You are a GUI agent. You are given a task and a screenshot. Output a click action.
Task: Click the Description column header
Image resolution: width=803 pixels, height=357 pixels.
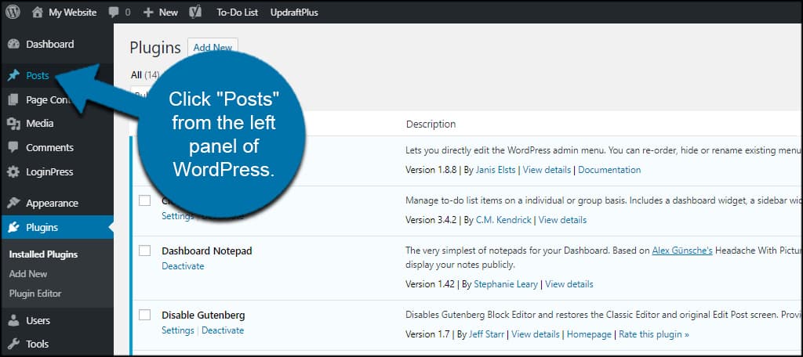(431, 124)
